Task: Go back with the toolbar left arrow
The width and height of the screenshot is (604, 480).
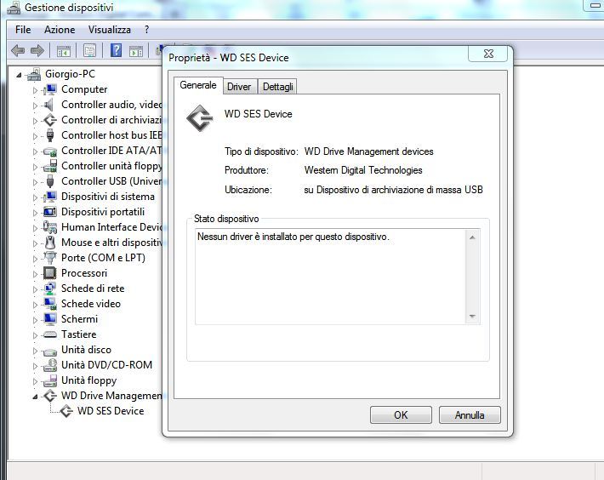Action: (18, 50)
